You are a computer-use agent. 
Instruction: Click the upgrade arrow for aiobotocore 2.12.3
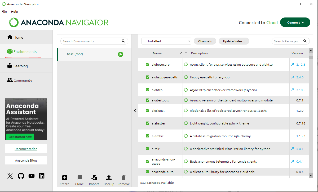pyautogui.click(x=293, y=64)
